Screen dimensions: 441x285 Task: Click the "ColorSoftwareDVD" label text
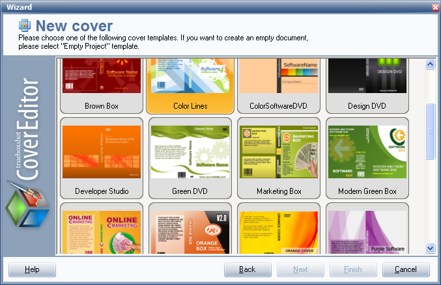coord(278,106)
